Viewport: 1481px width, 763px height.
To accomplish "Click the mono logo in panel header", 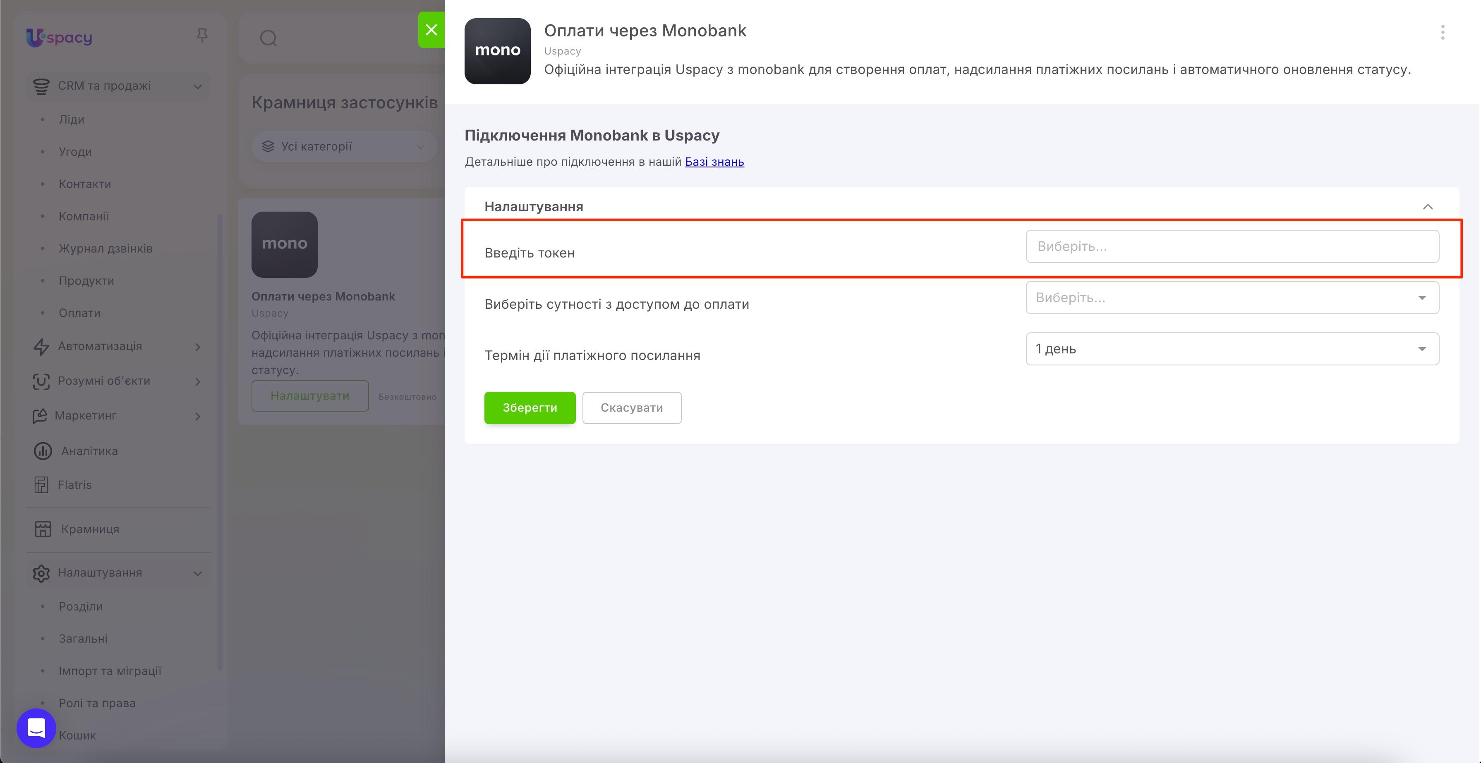I will tap(497, 51).
